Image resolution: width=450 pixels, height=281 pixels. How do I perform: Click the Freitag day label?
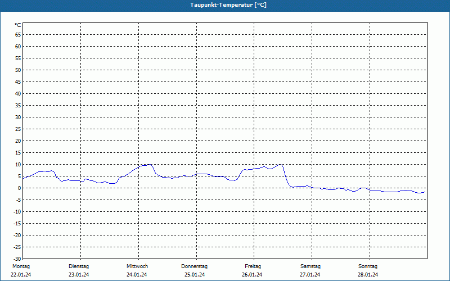point(253,266)
